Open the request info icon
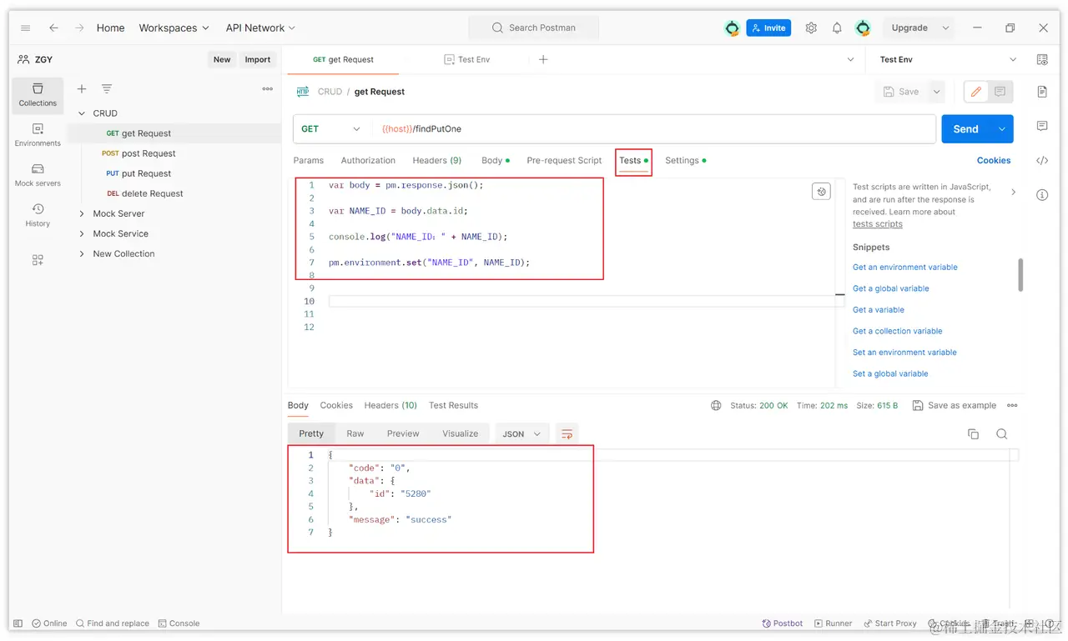 [1042, 195]
